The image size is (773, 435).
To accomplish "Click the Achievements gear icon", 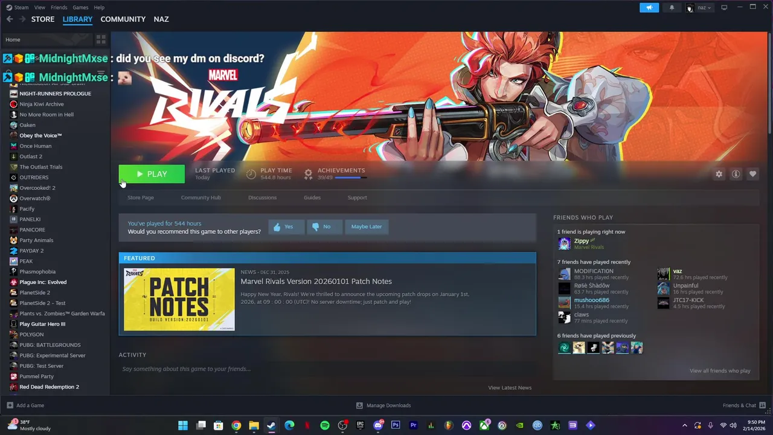I will click(x=308, y=174).
